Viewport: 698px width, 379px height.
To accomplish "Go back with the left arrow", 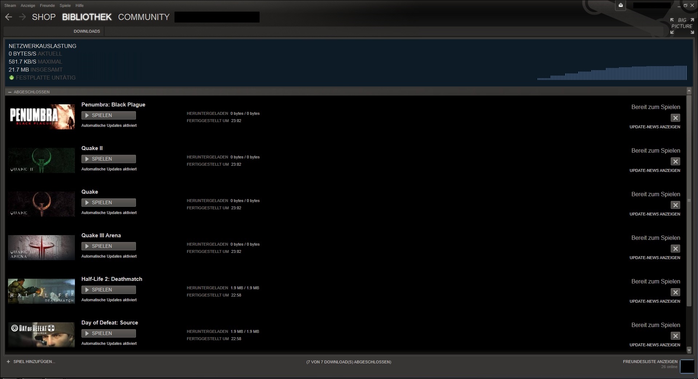I will pos(9,17).
